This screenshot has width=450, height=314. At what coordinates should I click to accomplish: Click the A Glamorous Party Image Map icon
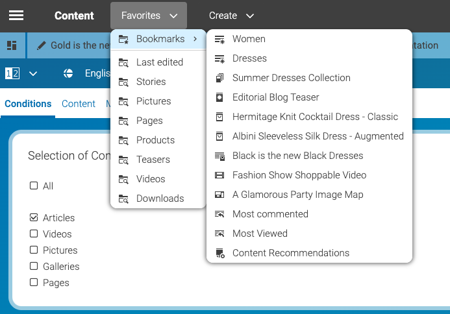[219, 195]
